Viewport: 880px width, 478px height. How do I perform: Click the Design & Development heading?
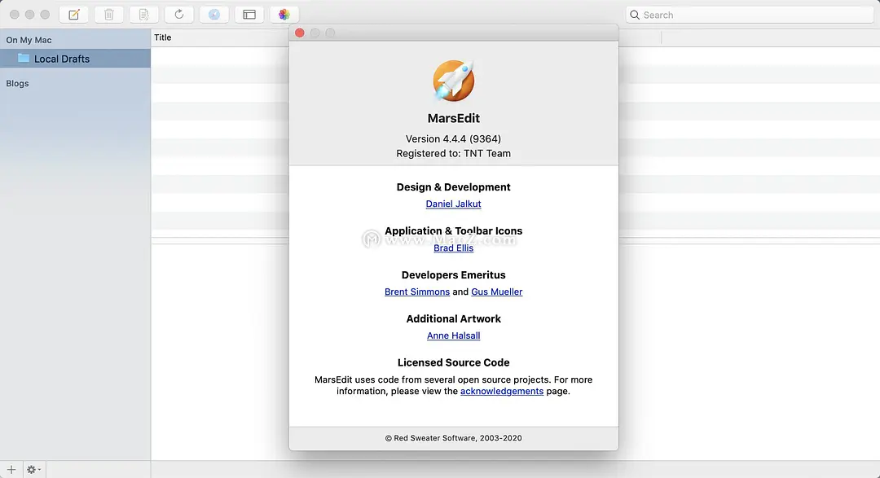(454, 186)
